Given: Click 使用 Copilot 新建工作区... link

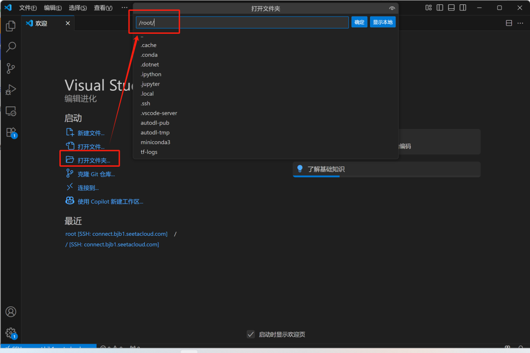Looking at the screenshot, I should click(110, 202).
